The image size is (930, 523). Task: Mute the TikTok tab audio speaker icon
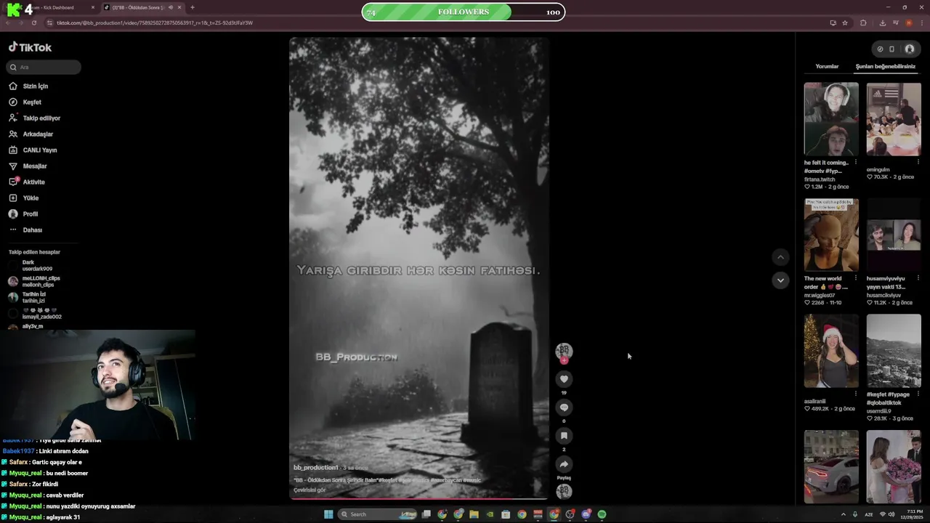(171, 7)
